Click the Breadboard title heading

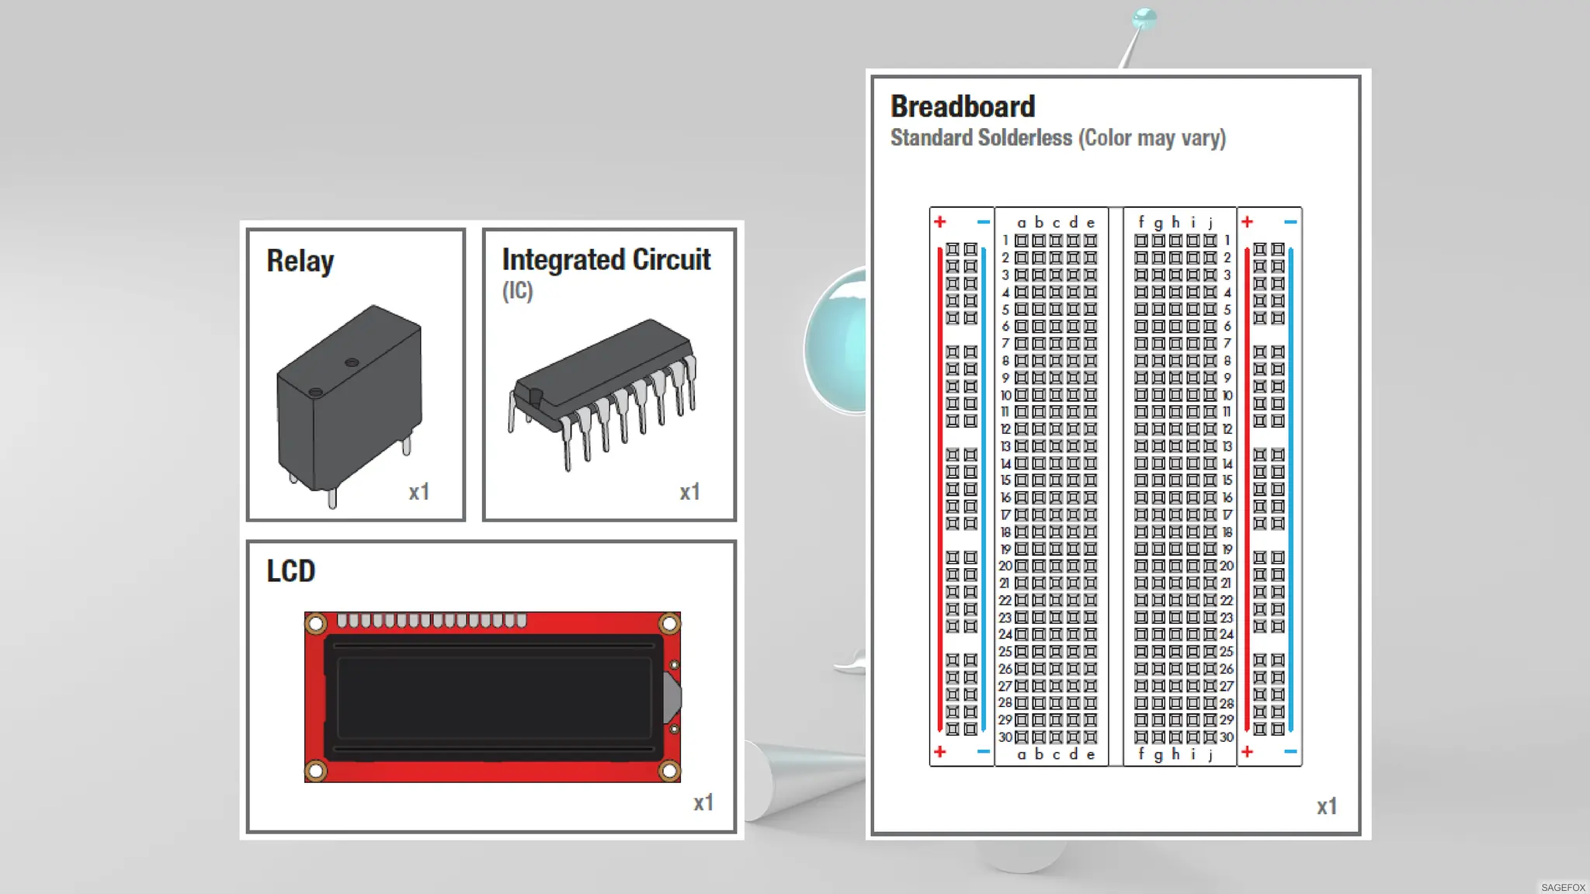coord(963,106)
